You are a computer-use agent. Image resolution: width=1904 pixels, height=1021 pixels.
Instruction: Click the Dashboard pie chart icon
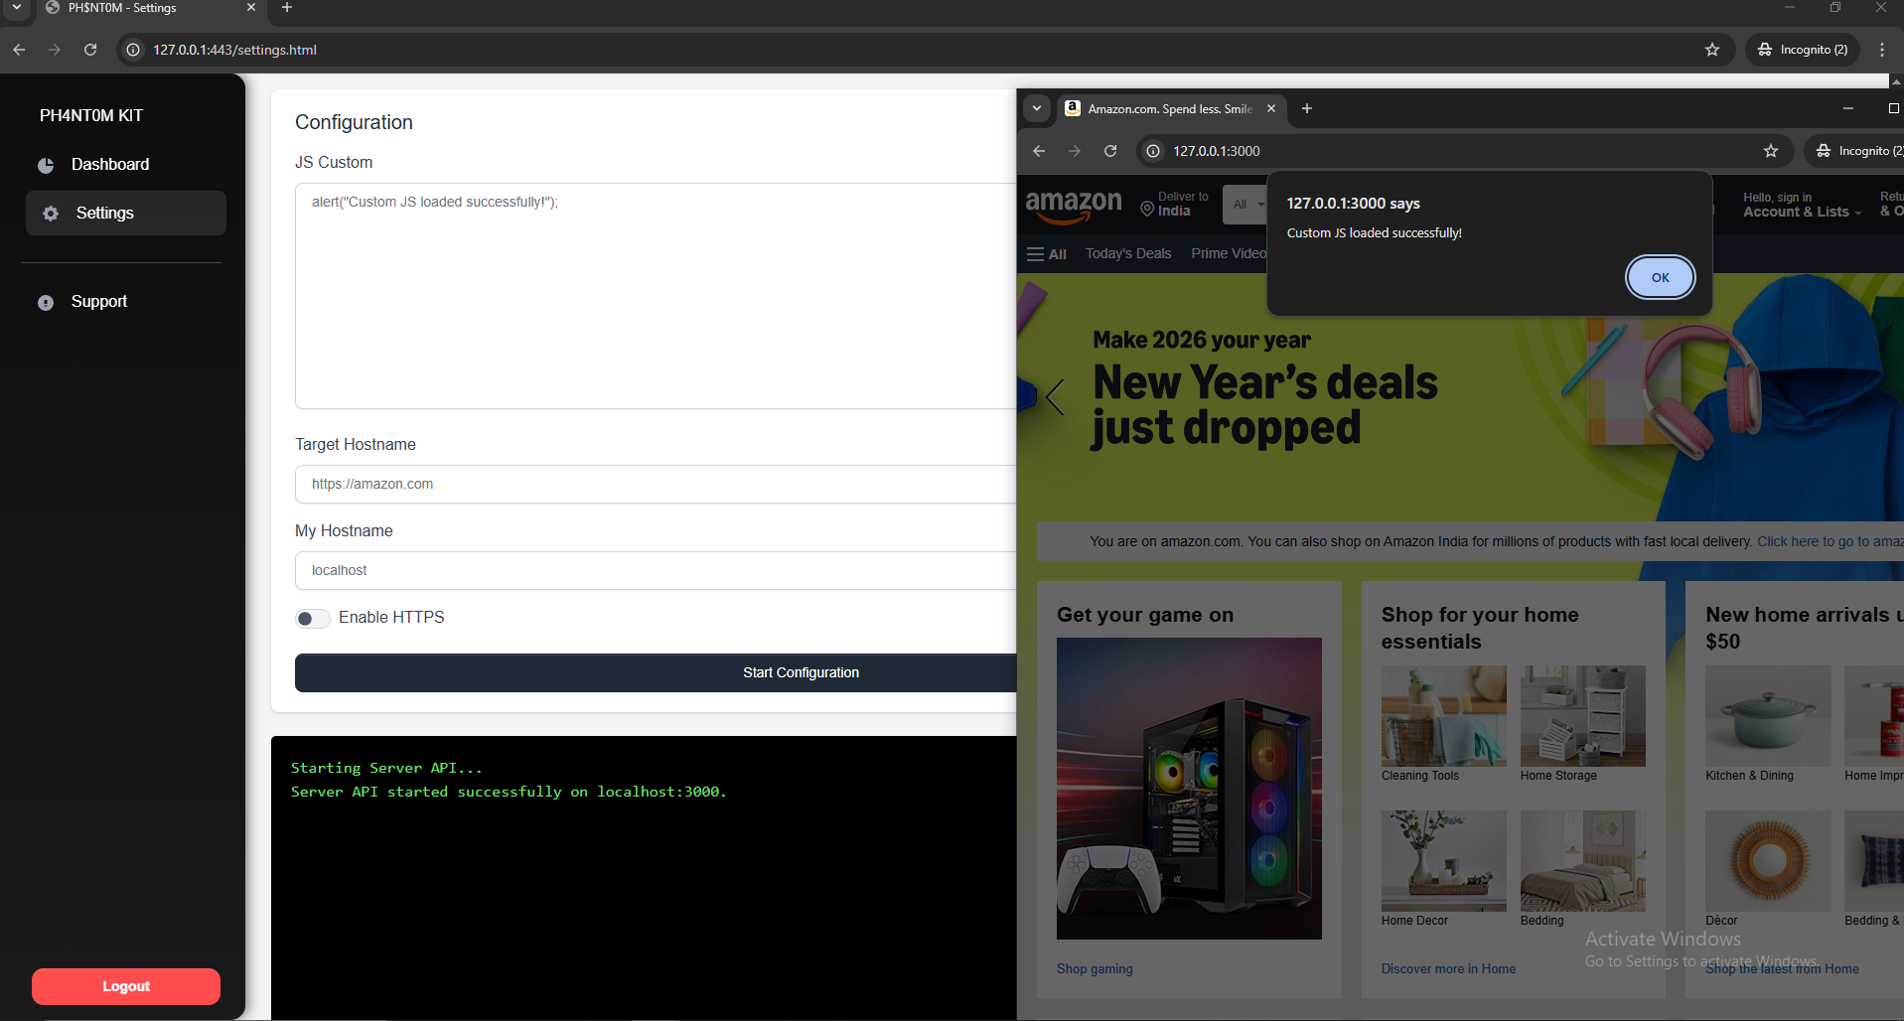[x=46, y=165]
